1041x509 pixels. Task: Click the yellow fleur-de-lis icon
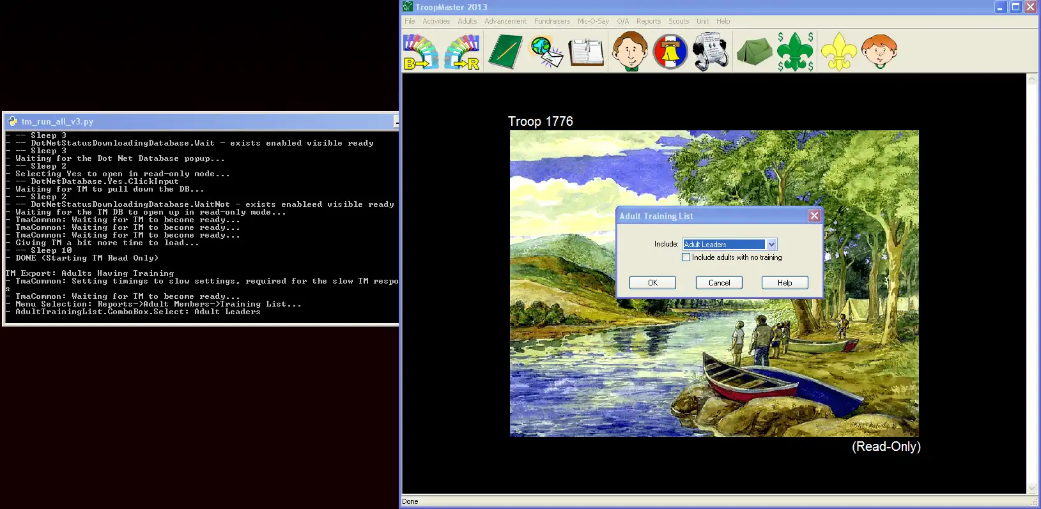pyautogui.click(x=838, y=52)
